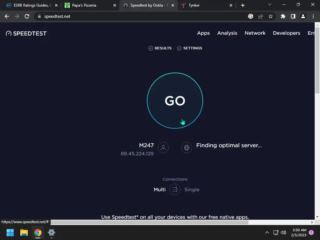Click the M247 provider user icon
The width and height of the screenshot is (320, 240).
pyautogui.click(x=163, y=147)
